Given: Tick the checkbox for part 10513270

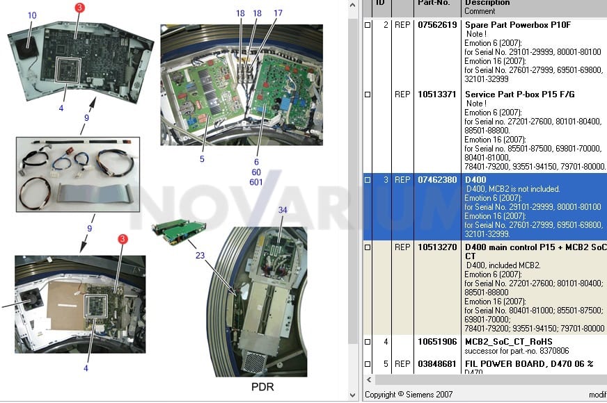Looking at the screenshot, I should tap(368, 247).
